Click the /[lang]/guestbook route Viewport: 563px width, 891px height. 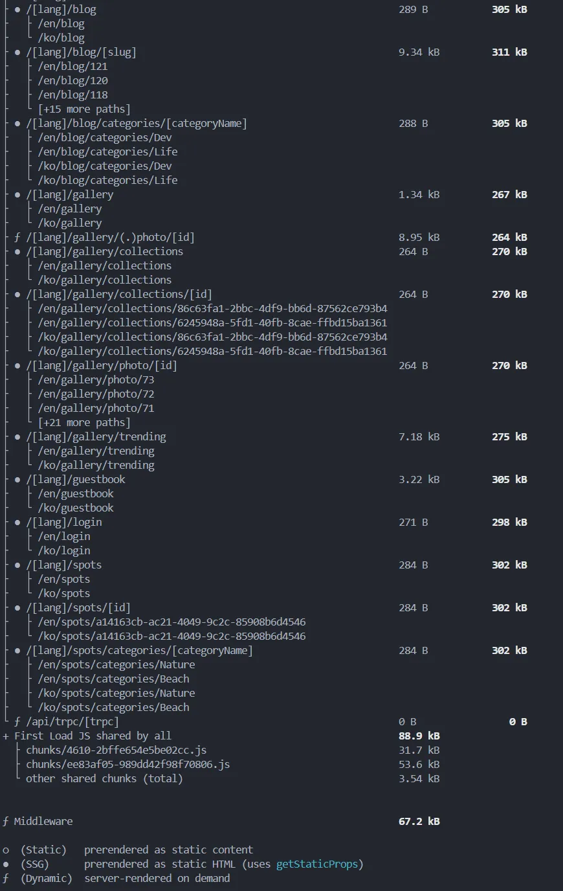point(76,479)
